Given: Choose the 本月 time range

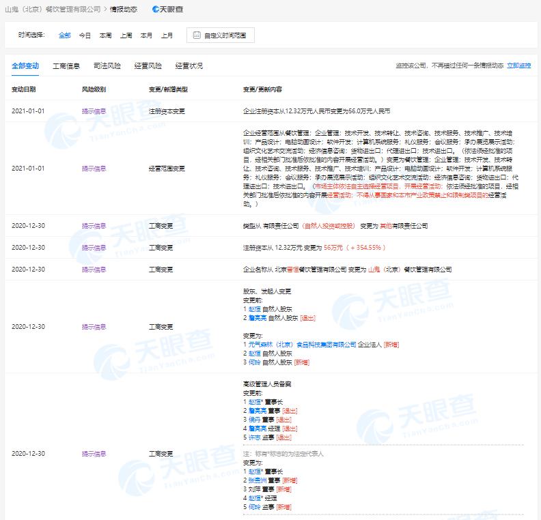Looking at the screenshot, I should (x=146, y=35).
